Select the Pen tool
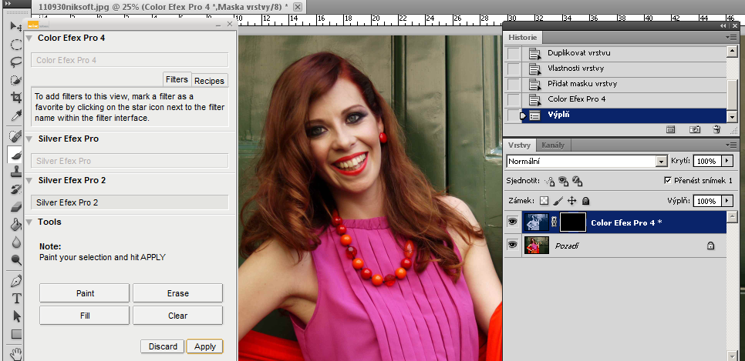745x361 pixels. coord(15,280)
